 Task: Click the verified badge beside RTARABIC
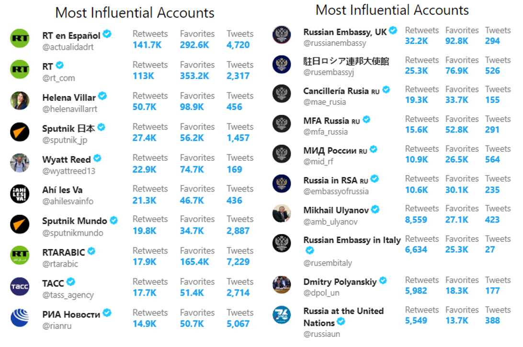pos(91,251)
